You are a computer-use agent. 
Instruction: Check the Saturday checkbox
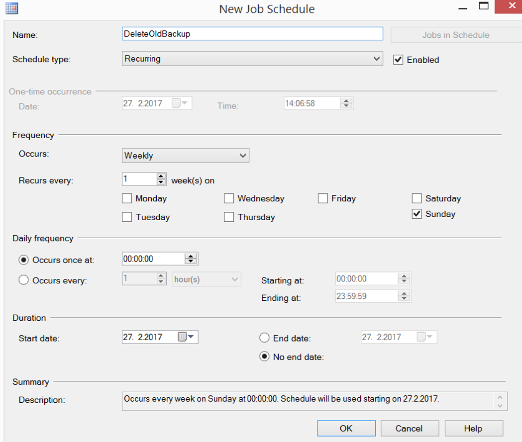[417, 198]
